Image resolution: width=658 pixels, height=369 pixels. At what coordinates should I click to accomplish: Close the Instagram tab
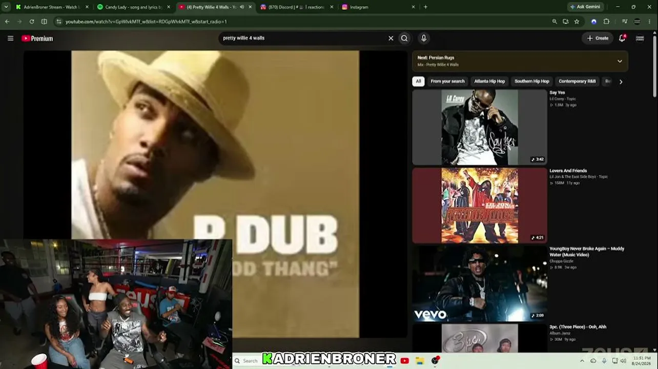point(413,7)
